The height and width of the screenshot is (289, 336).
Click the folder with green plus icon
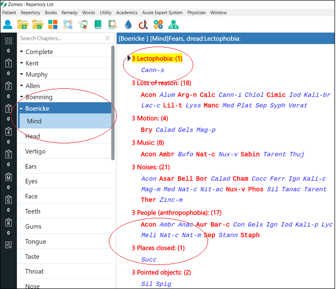click(23, 24)
